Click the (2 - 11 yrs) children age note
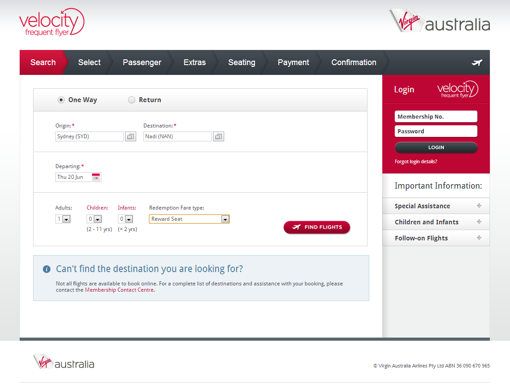 pos(99,229)
